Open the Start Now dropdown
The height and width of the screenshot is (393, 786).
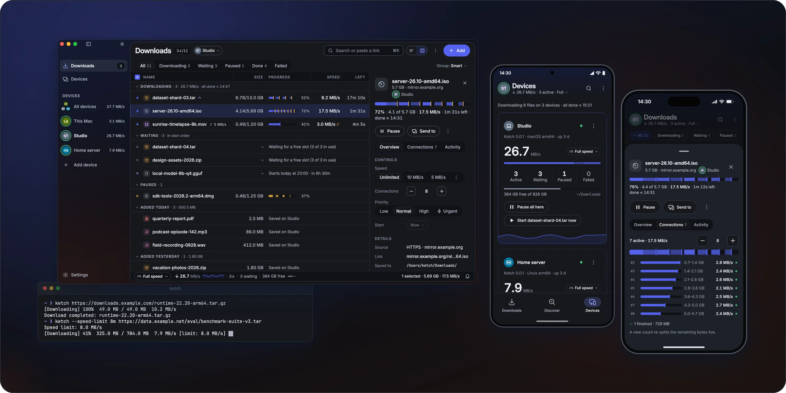(x=417, y=225)
